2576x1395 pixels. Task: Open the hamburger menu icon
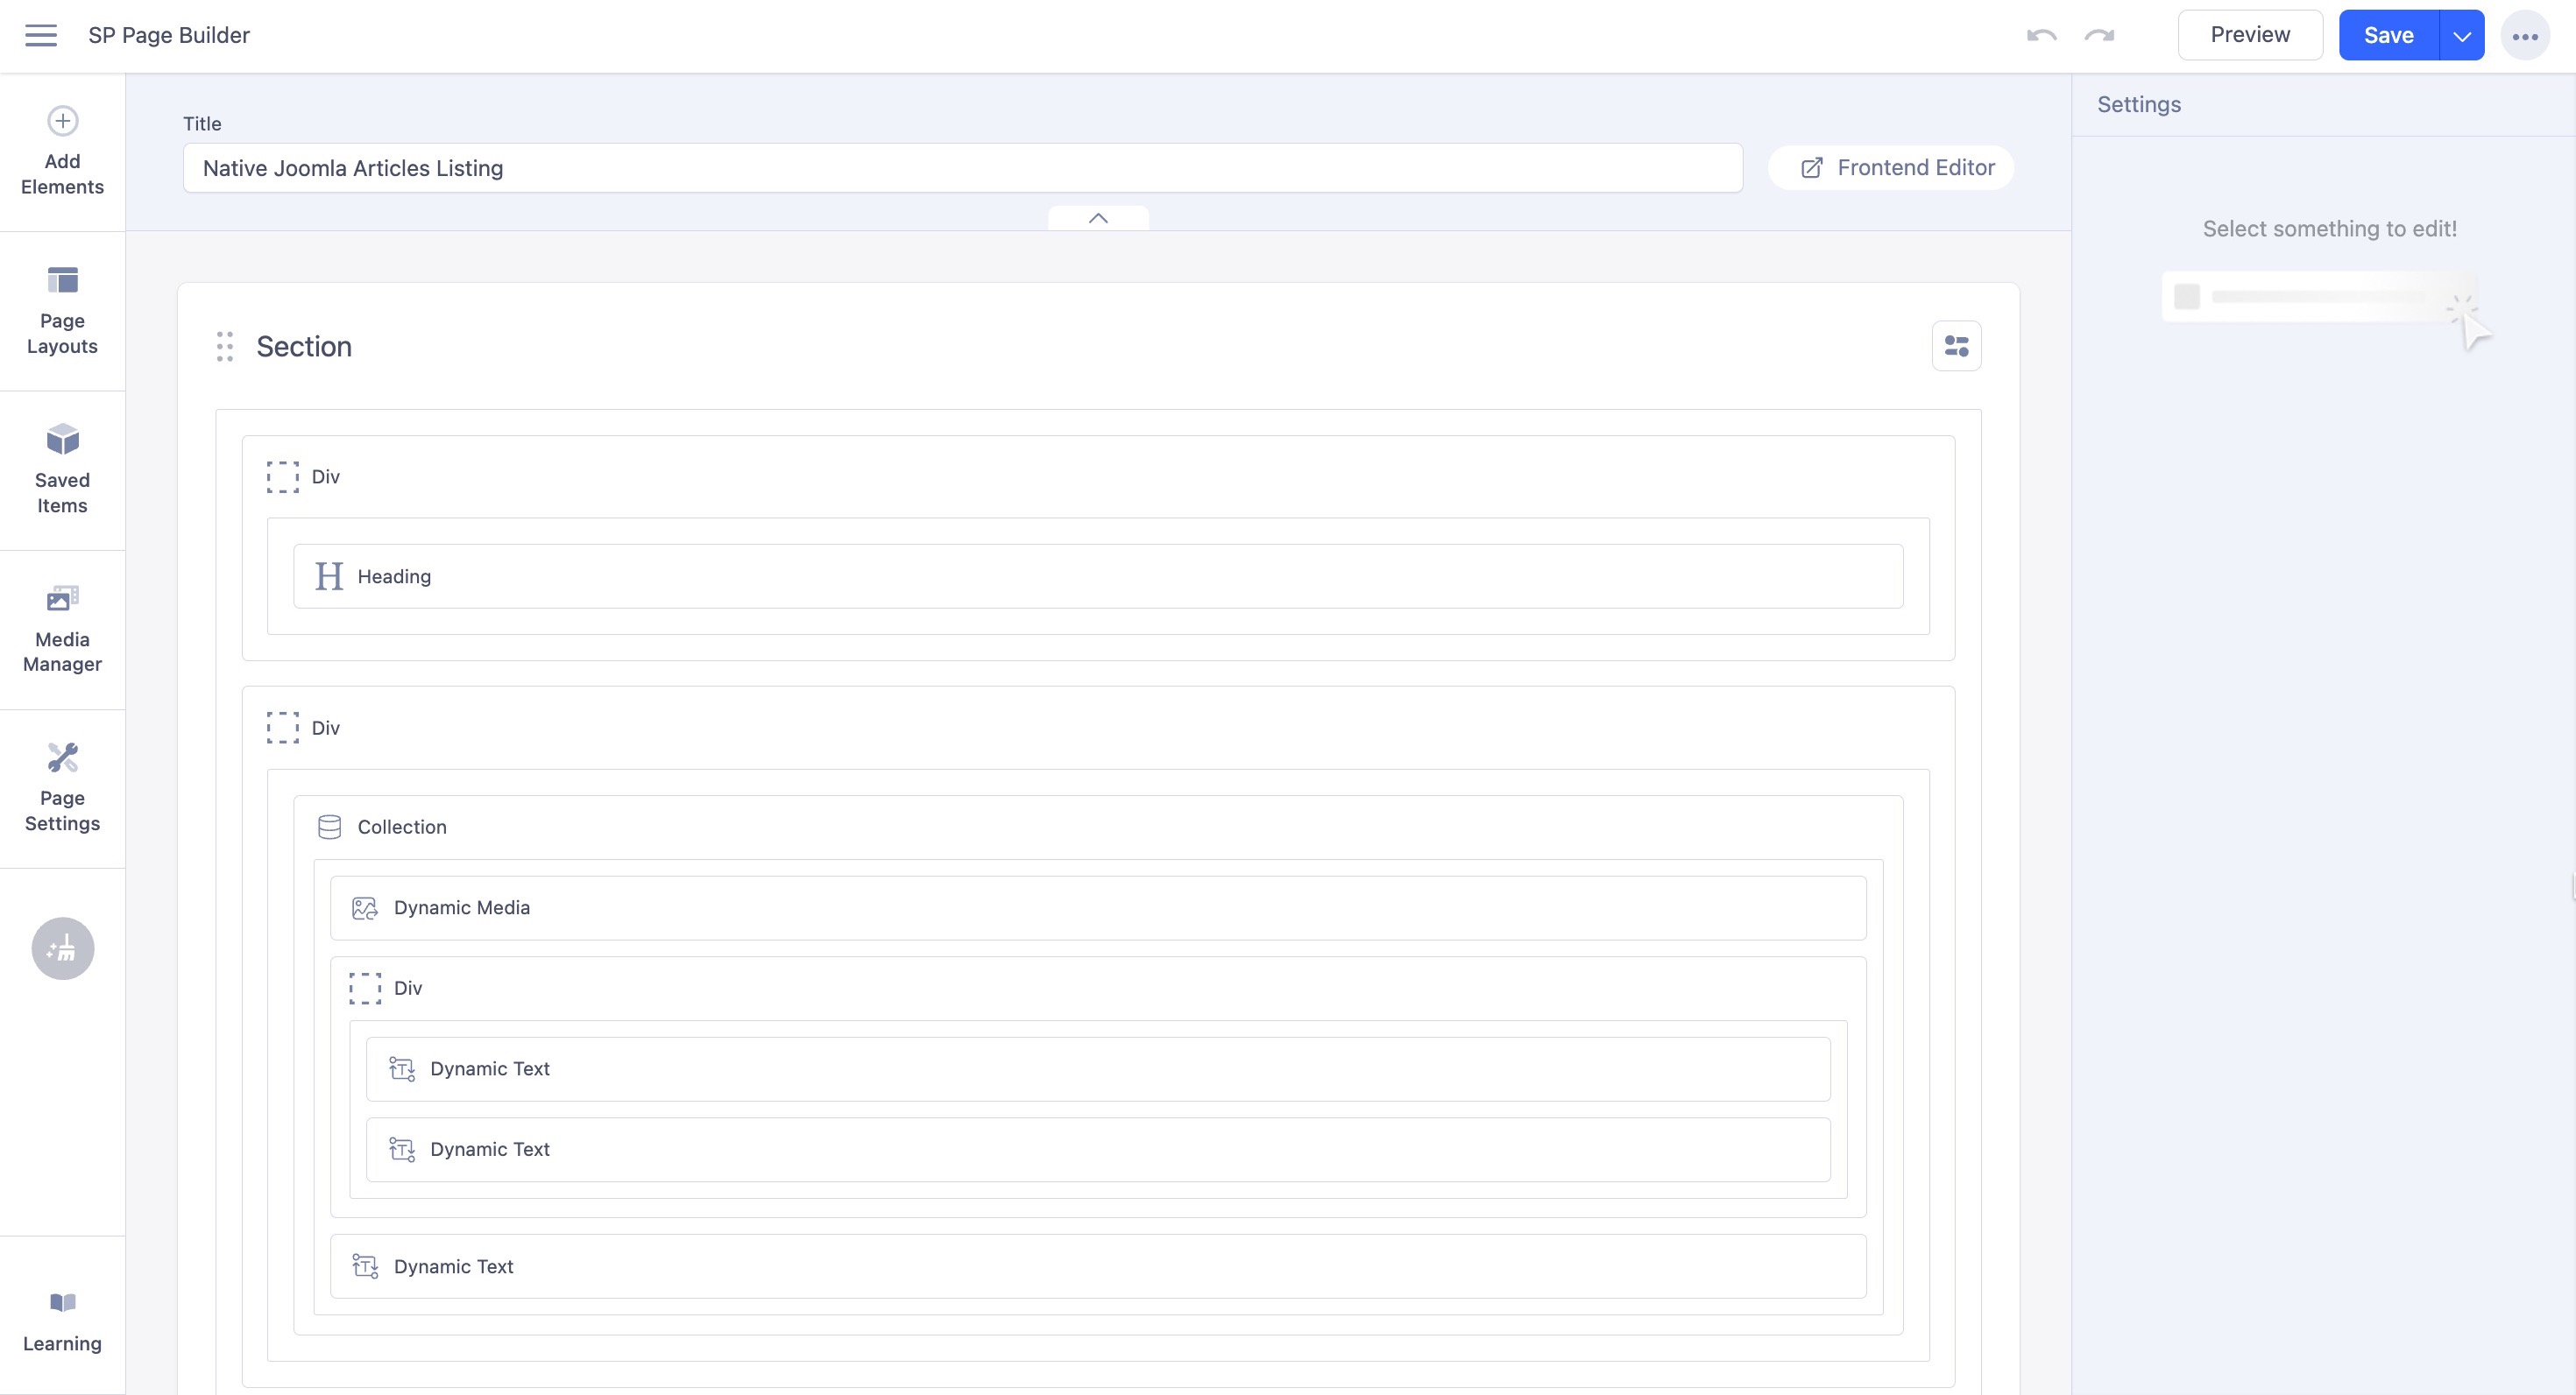[x=41, y=35]
